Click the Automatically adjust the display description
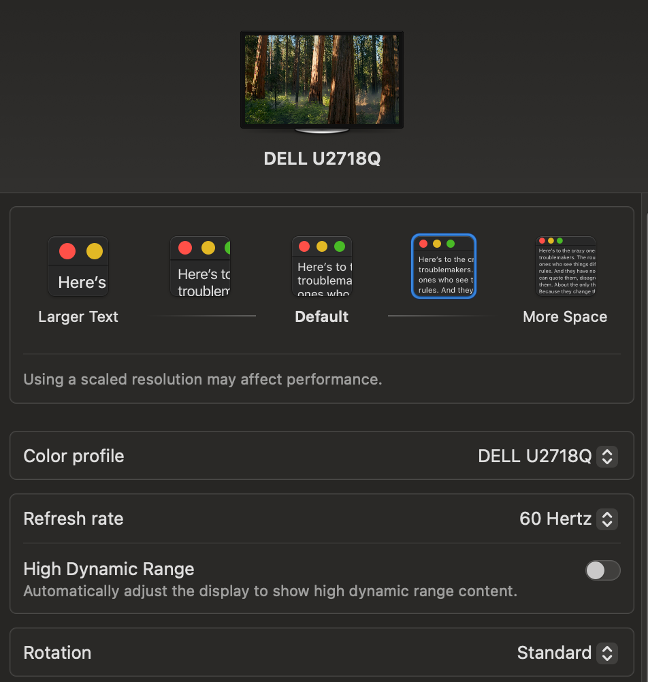 point(270,591)
